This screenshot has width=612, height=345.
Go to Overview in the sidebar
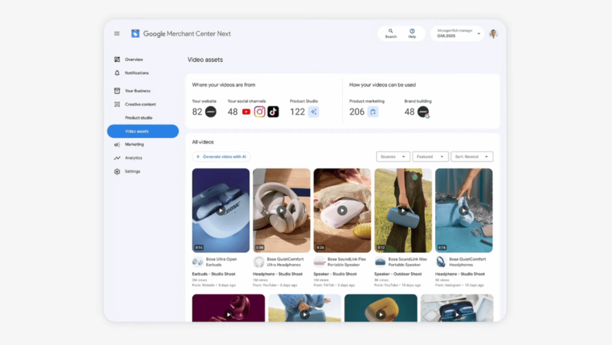[x=133, y=59]
